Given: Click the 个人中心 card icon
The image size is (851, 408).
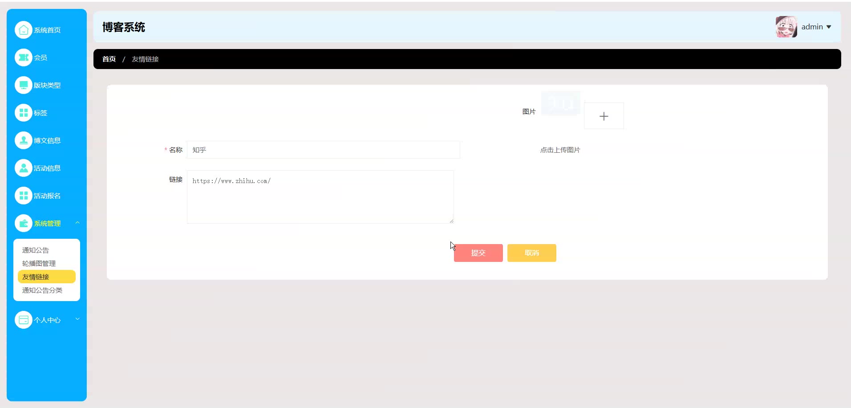Looking at the screenshot, I should (x=24, y=320).
